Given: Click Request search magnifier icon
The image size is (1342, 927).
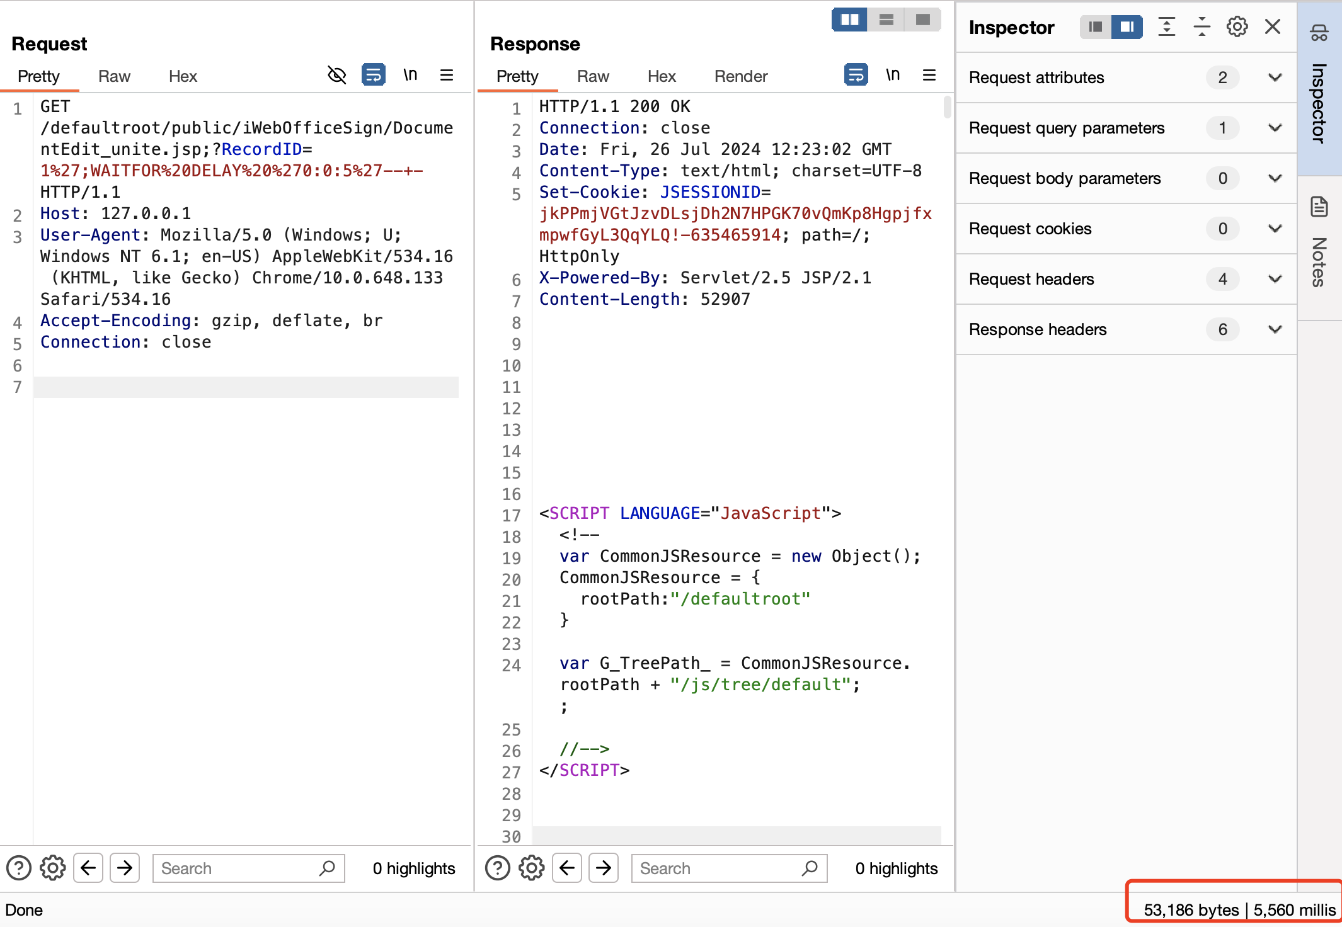Looking at the screenshot, I should click(x=327, y=868).
